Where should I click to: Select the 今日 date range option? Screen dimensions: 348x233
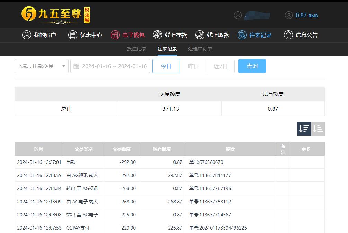[166, 66]
